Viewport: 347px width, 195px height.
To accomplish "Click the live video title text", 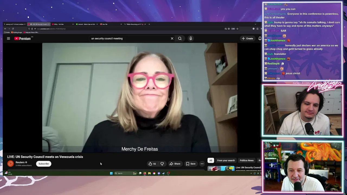I will point(45,157).
